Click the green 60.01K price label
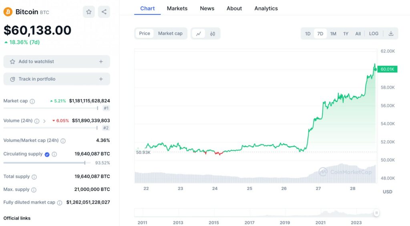Screen dimensions: 410x226 click(387, 69)
